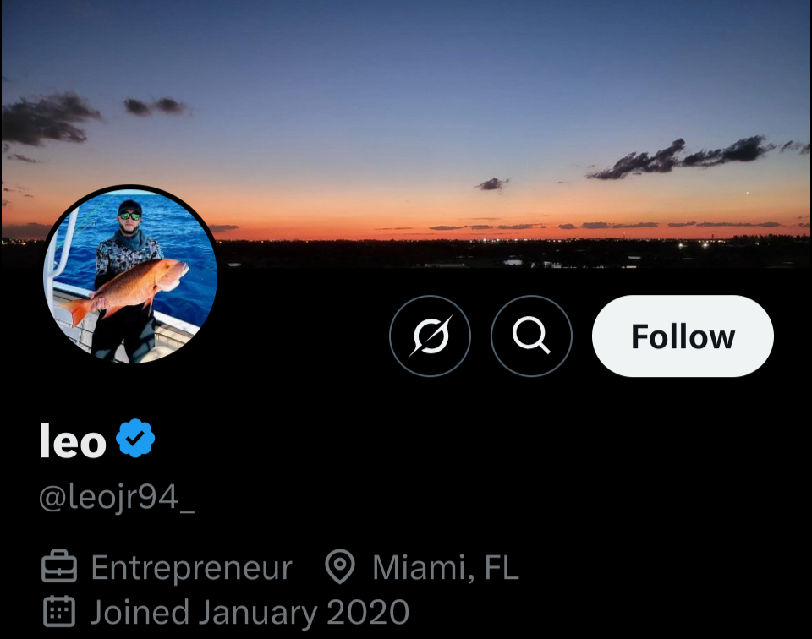Viewport: 812px width, 639px height.
Task: Click the Joined January 2020 text
Action: (250, 611)
